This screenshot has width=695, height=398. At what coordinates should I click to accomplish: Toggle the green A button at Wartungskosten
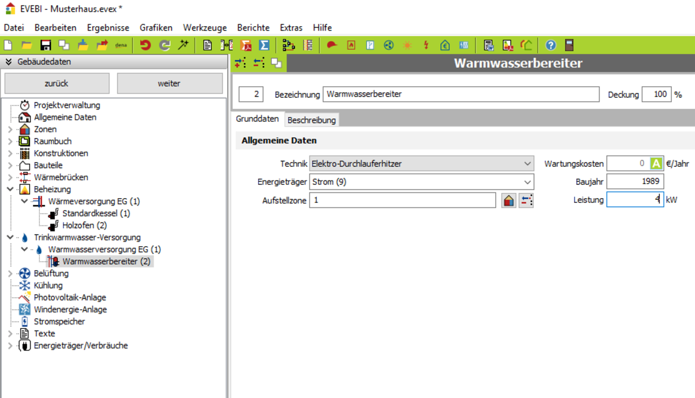[x=656, y=164]
